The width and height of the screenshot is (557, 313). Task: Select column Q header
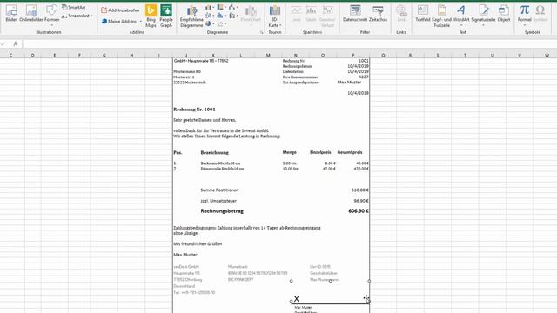(x=383, y=55)
